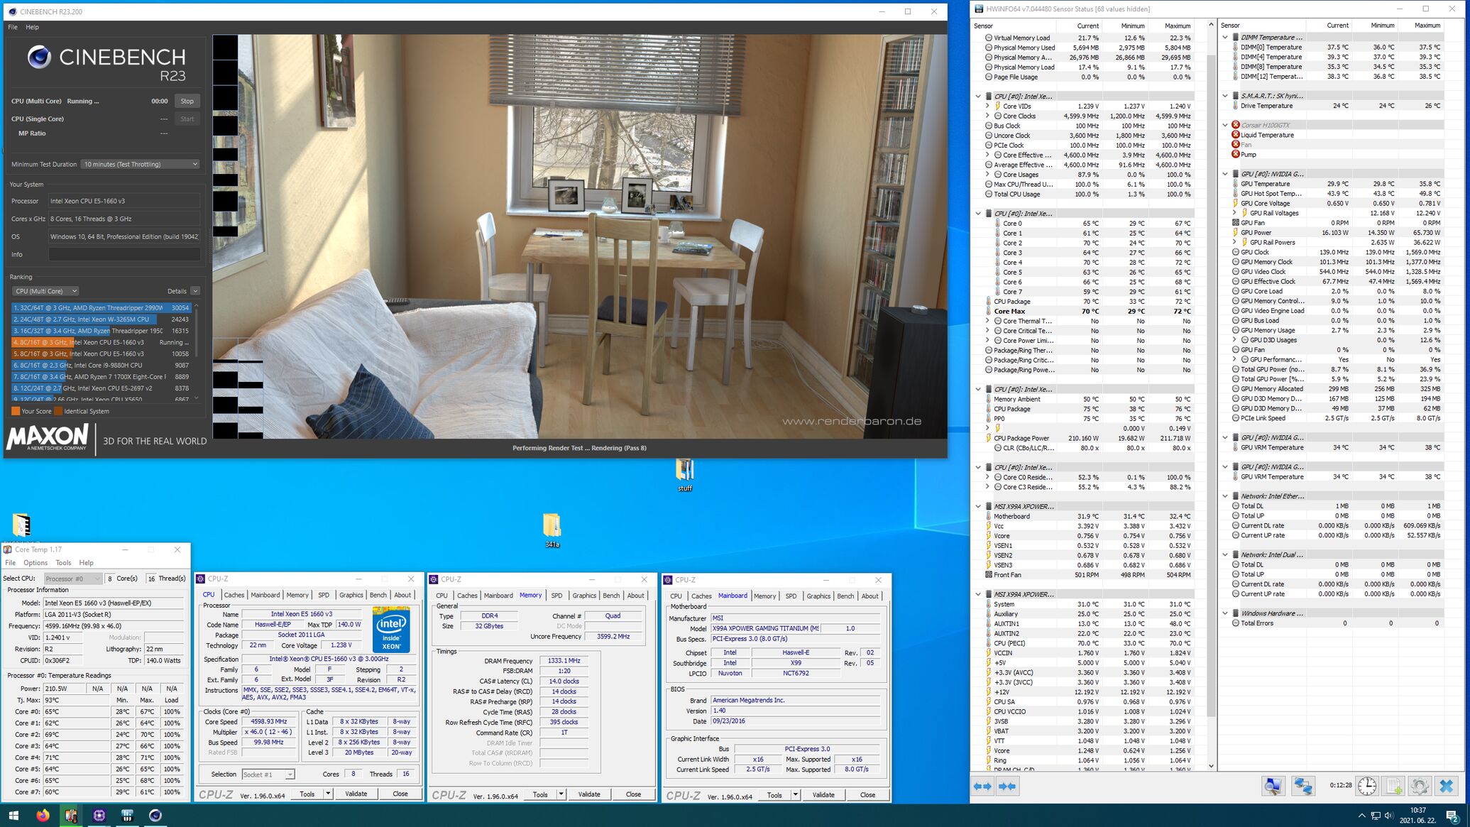Expand the ranking Details arrow
The height and width of the screenshot is (827, 1470).
pos(195,291)
